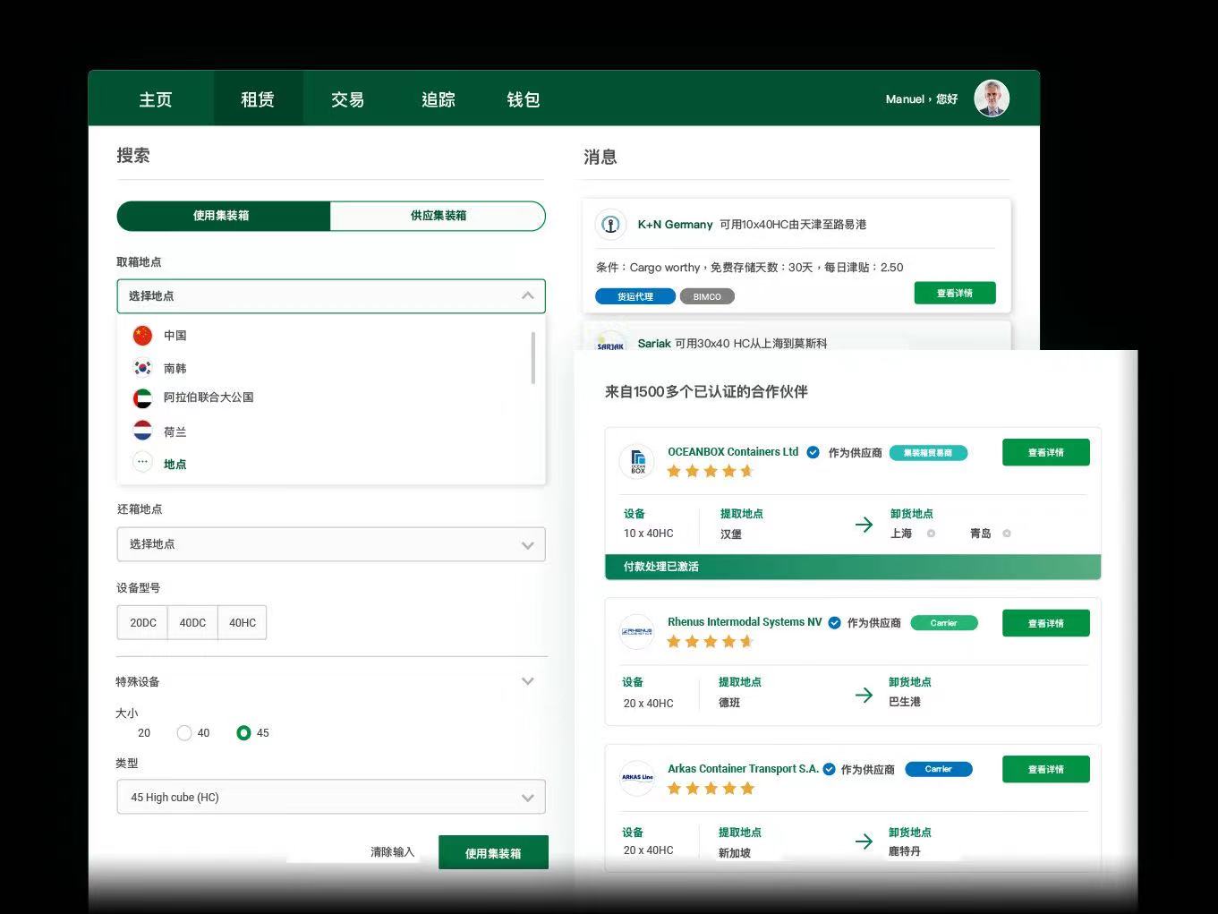Image resolution: width=1218 pixels, height=914 pixels.
Task: Click the Rhenus Intermodal Systems logo
Action: point(637,631)
